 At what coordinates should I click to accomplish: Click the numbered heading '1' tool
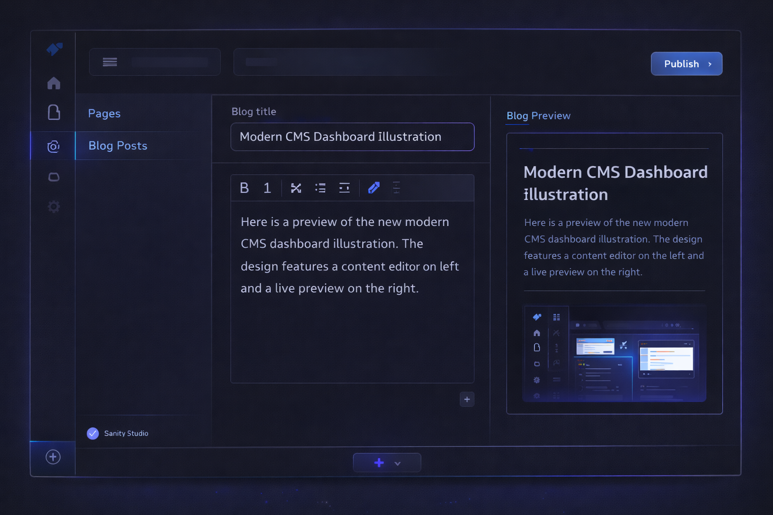(267, 188)
